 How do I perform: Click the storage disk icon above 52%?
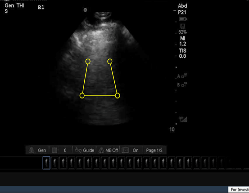[183, 26]
